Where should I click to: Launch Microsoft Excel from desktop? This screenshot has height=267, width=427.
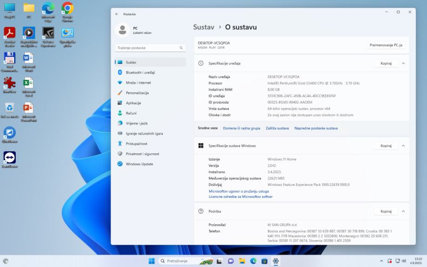[x=28, y=84]
